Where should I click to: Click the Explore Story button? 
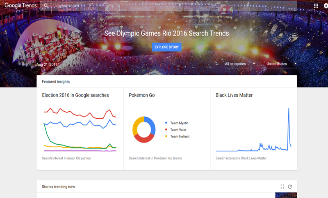167,47
